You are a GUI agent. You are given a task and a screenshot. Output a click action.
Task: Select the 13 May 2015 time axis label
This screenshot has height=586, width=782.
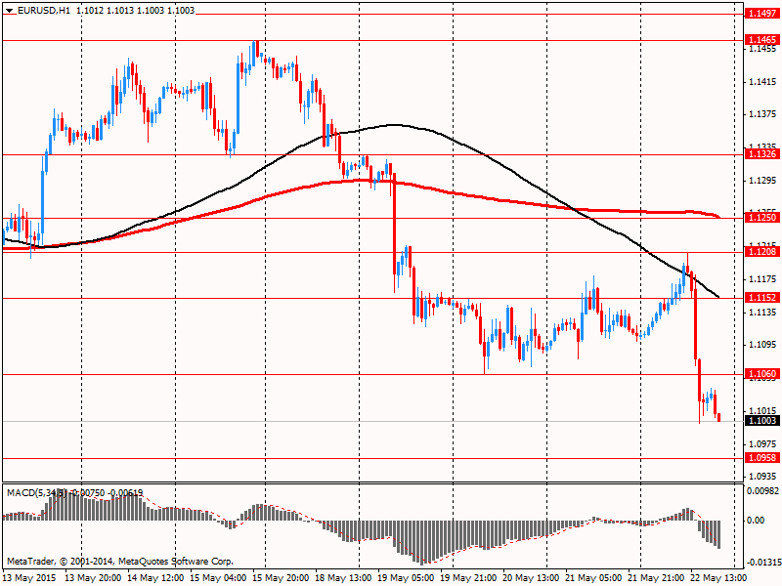point(29,578)
